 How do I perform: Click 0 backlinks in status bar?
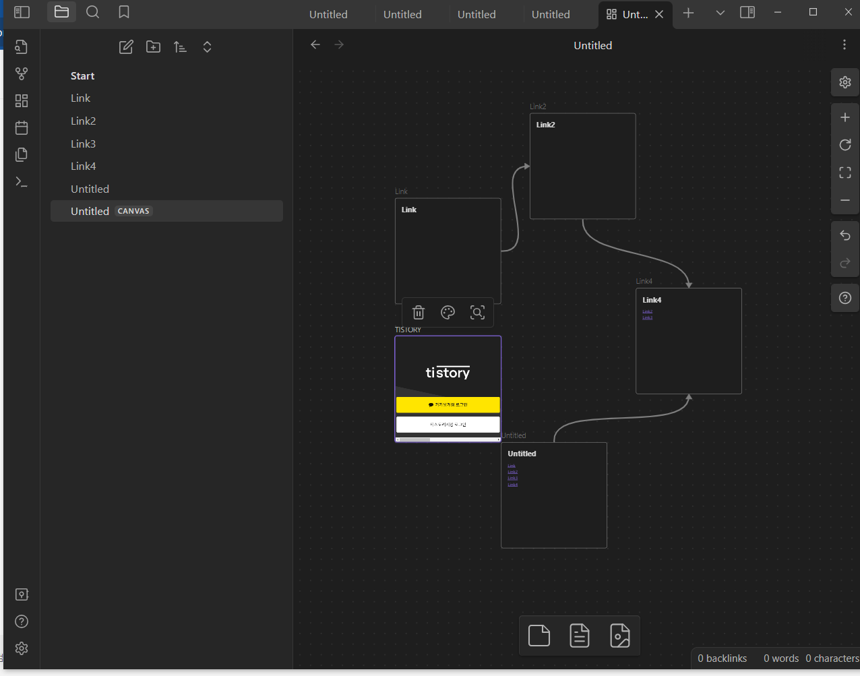722,658
